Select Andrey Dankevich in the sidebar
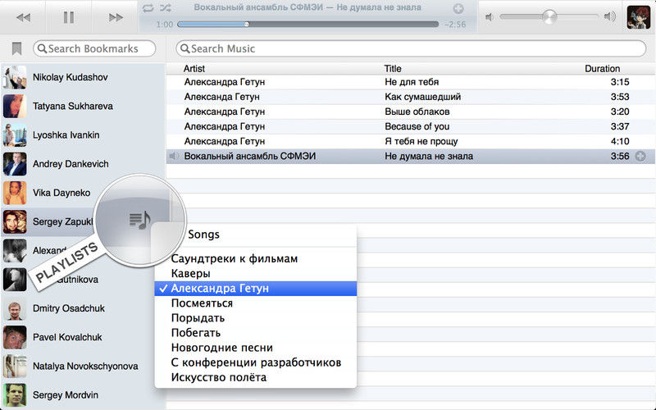Screen dimensions: 656x410 (x=83, y=164)
